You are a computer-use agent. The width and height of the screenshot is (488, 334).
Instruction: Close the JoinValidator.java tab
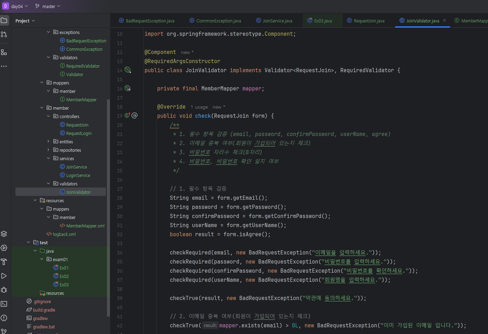point(444,20)
